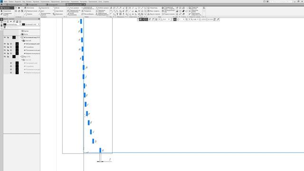Open the Вставка menu
Image resolution: width=304 pixels, height=171 pixels.
pos(28,1)
